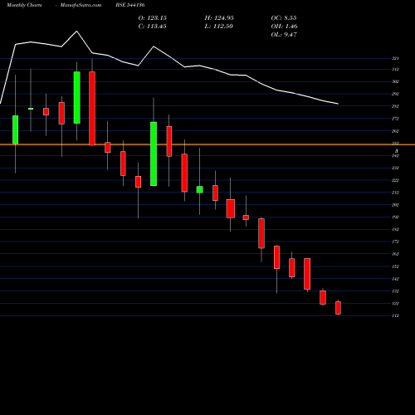Viewport: 415px width, 415px height.
Task: Click the "OL: 9.47" reading
Action: (x=284, y=35)
